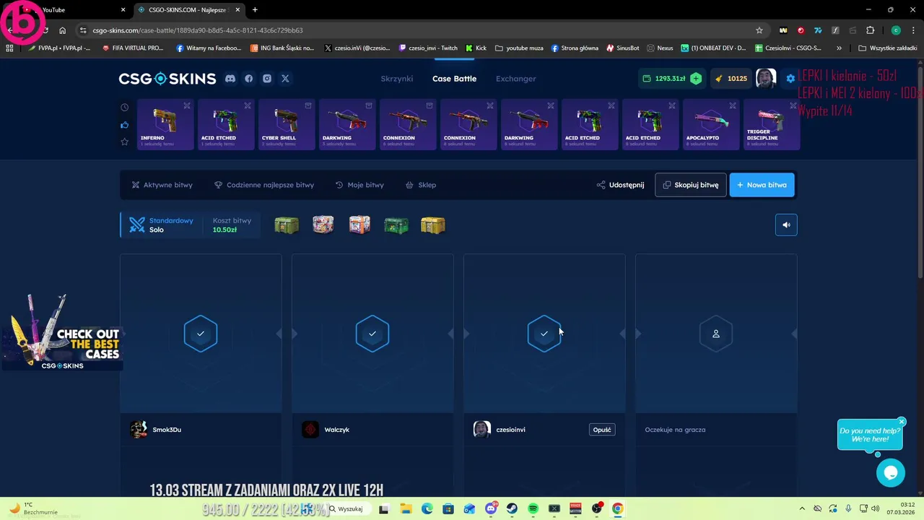
Task: Open the Case Battle tab
Action: (454, 79)
